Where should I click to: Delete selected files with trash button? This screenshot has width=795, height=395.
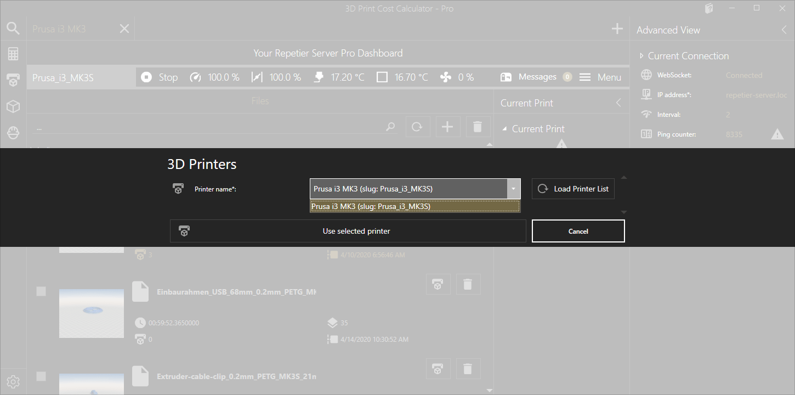[x=478, y=127]
